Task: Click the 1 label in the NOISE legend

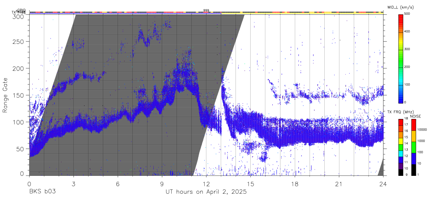Action: click(x=418, y=175)
